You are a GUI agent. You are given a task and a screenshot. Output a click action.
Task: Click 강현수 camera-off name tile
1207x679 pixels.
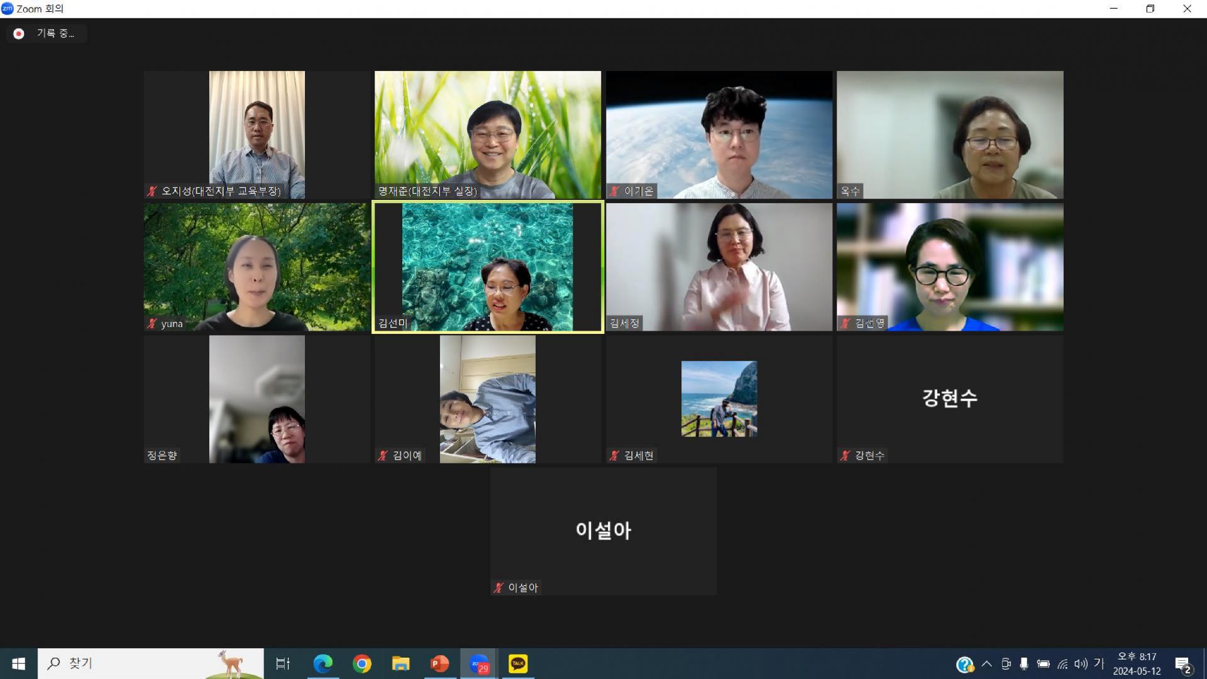tap(950, 399)
